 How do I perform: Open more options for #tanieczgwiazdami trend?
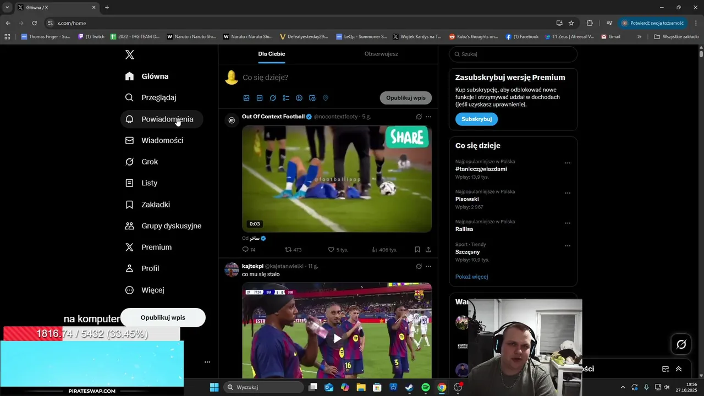pos(568,163)
